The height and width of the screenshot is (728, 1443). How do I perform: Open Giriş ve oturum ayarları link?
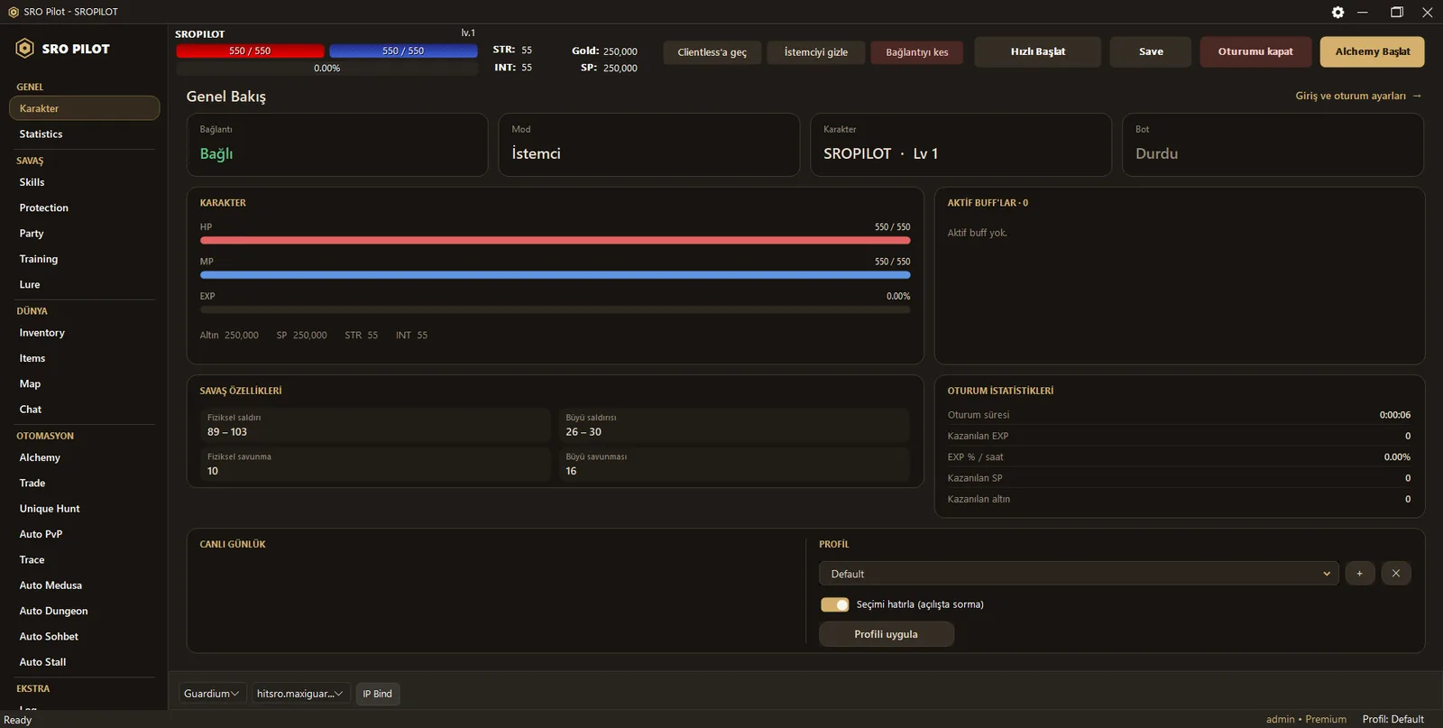click(1350, 96)
